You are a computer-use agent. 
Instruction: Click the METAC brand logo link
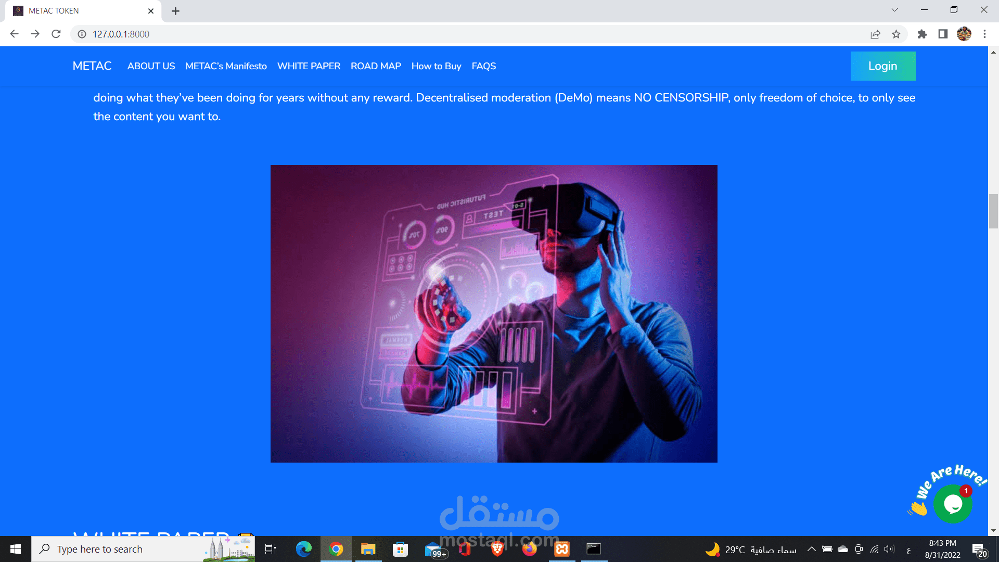pos(92,66)
